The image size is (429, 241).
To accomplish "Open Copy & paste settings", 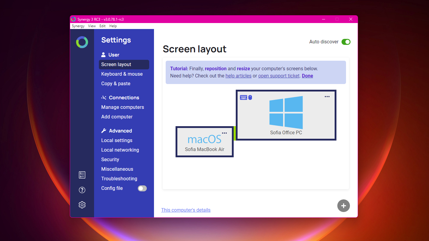I will (x=116, y=84).
